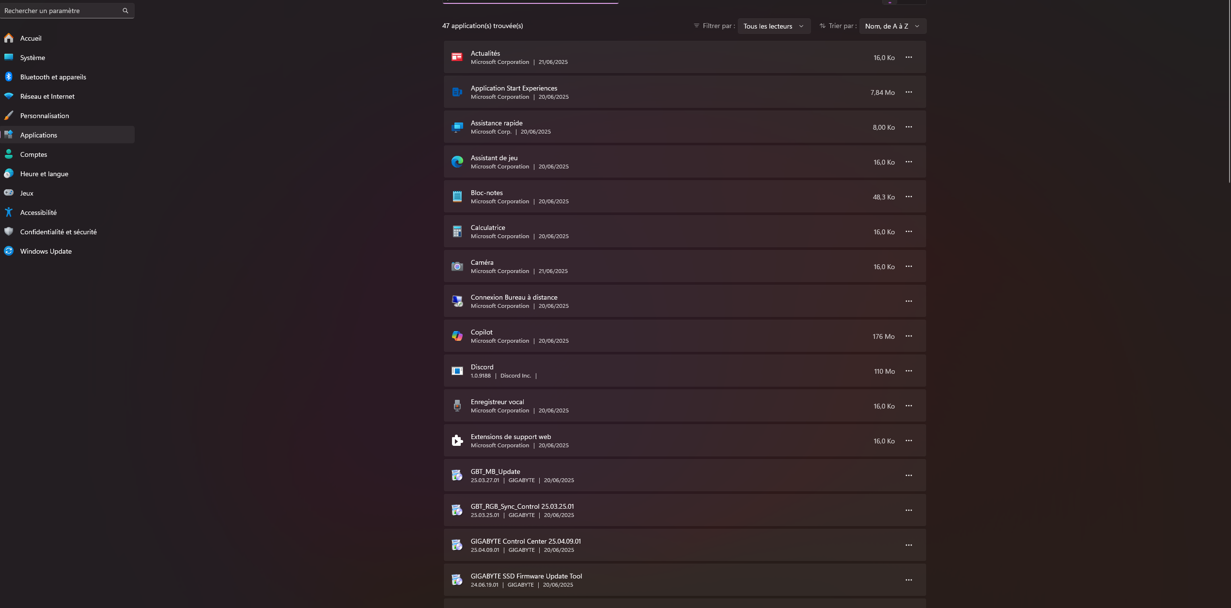This screenshot has width=1231, height=608.
Task: Open options for GIGABYTE SSD Firmware Update Tool
Action: (908, 580)
